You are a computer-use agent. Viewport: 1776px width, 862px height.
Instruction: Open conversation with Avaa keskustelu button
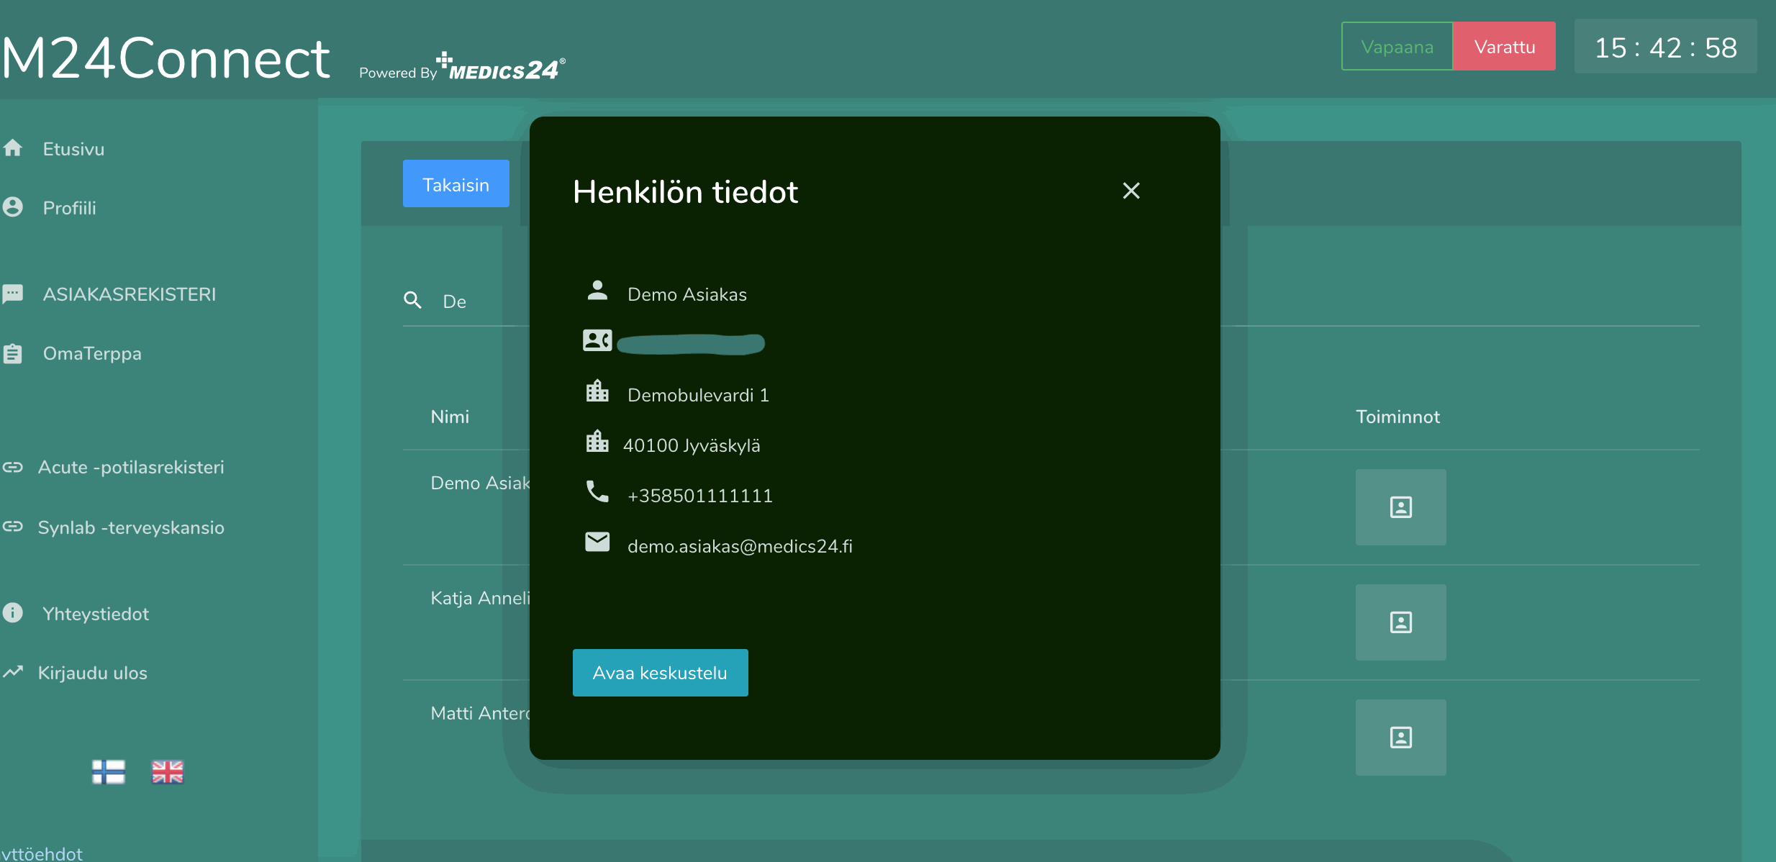coord(660,673)
